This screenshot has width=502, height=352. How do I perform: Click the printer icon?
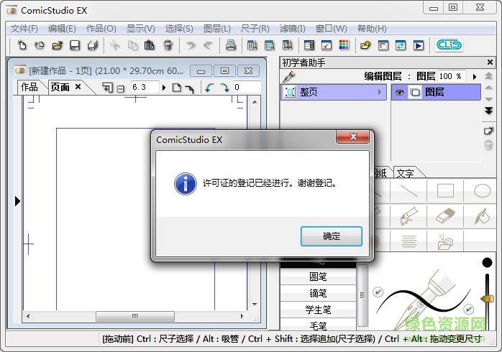[231, 45]
